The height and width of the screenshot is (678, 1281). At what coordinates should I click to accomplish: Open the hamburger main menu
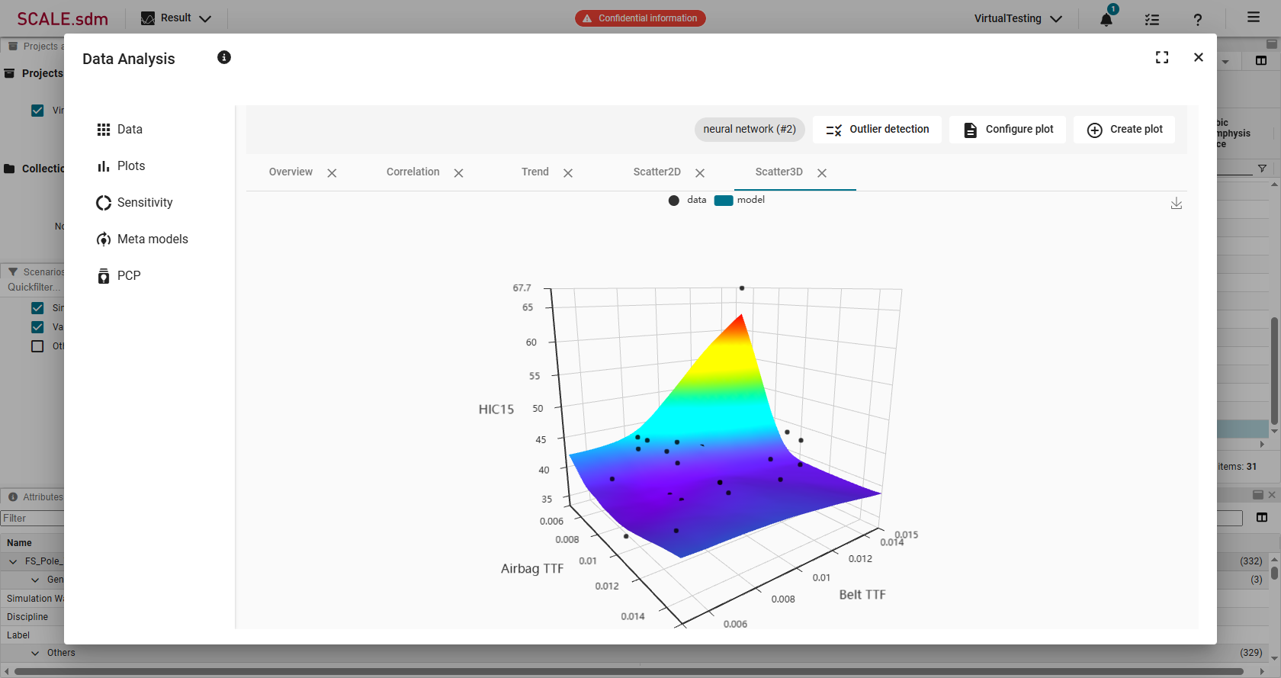[1254, 17]
